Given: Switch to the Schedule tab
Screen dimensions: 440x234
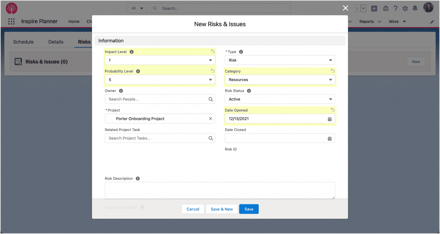Looking at the screenshot, I should pyautogui.click(x=23, y=42).
